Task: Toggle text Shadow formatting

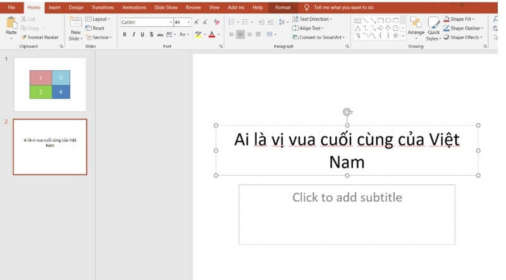Action: coord(151,35)
